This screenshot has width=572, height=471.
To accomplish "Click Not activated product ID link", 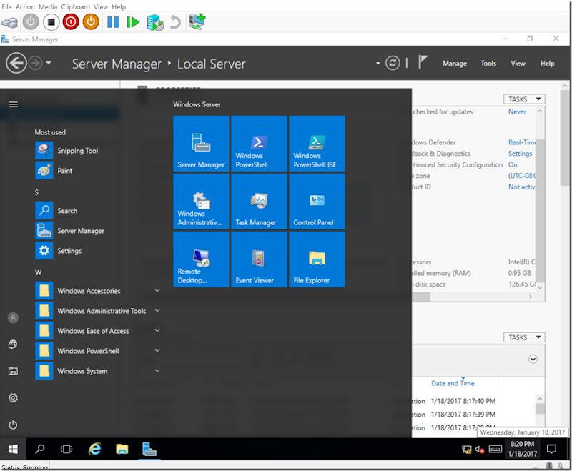I will pos(522,187).
